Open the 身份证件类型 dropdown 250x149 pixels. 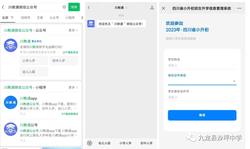(x=202, y=81)
